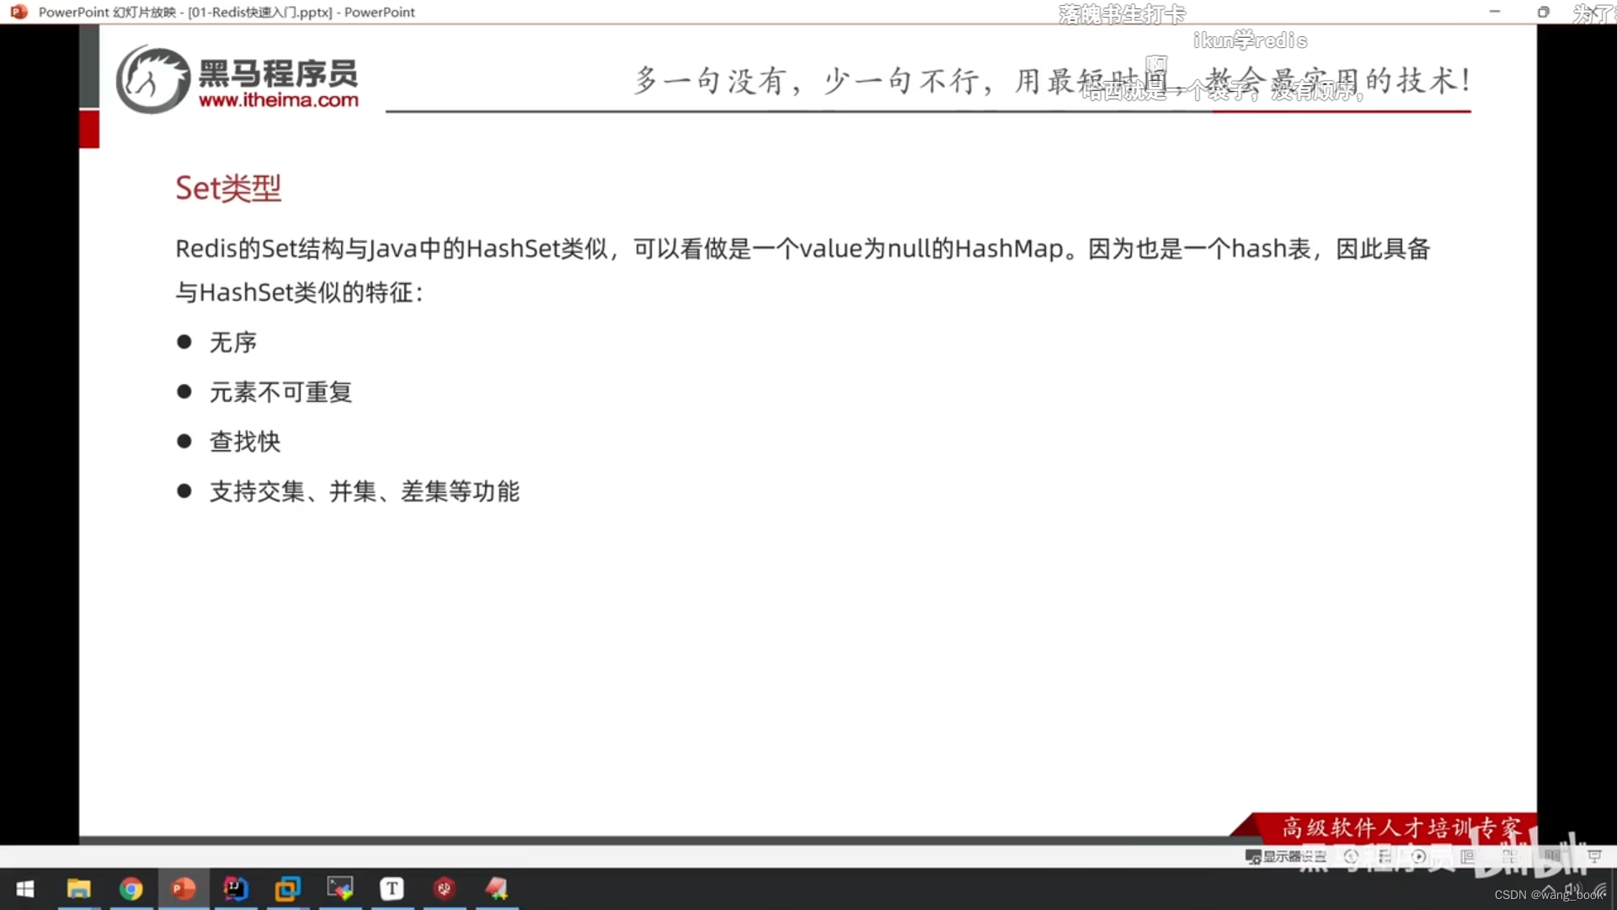
Task: Open File Explorer from the taskbar
Action: (x=79, y=889)
